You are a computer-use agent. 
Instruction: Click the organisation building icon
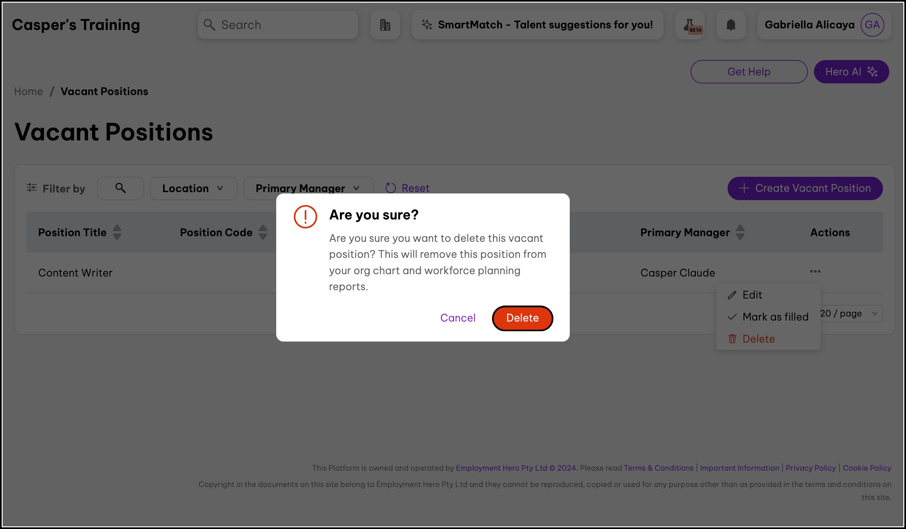pos(385,25)
